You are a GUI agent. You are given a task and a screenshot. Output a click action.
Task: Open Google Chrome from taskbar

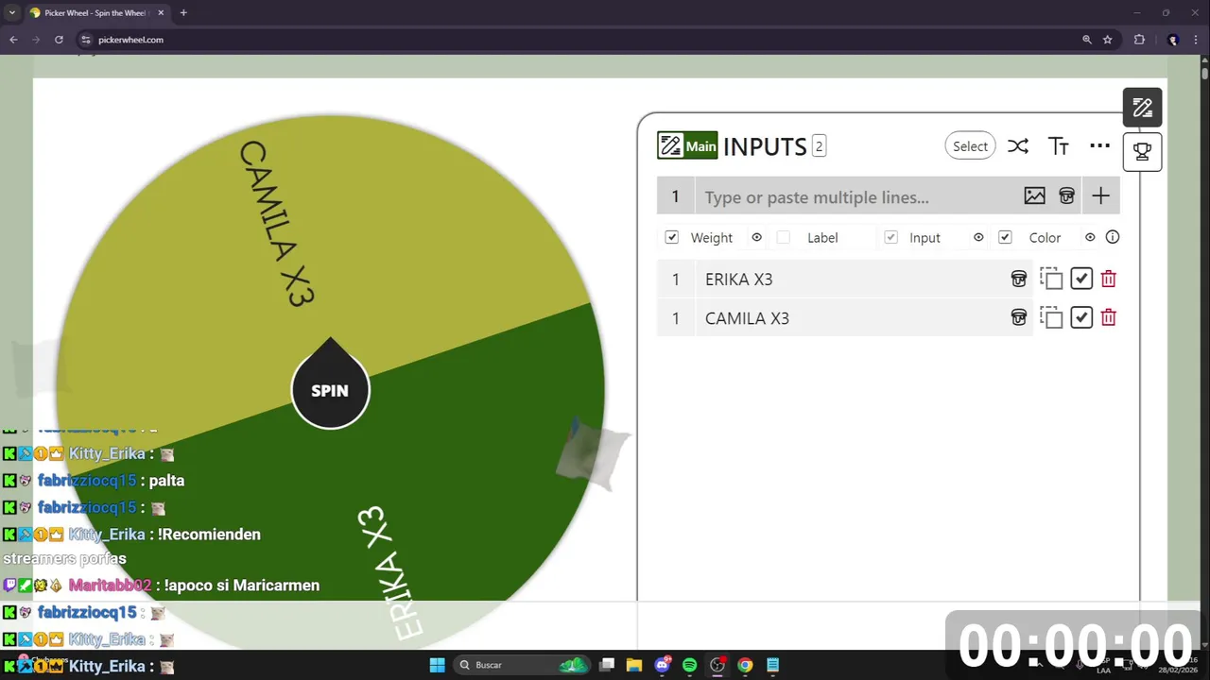(745, 665)
